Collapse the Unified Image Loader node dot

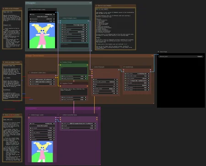(29, 115)
